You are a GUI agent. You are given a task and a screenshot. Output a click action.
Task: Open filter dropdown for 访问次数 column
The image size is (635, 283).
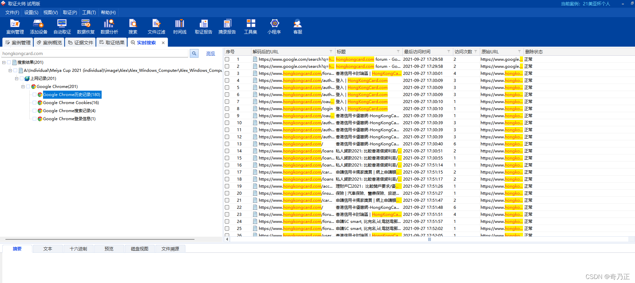476,51
